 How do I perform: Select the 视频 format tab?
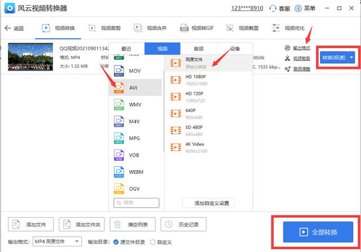(162, 48)
